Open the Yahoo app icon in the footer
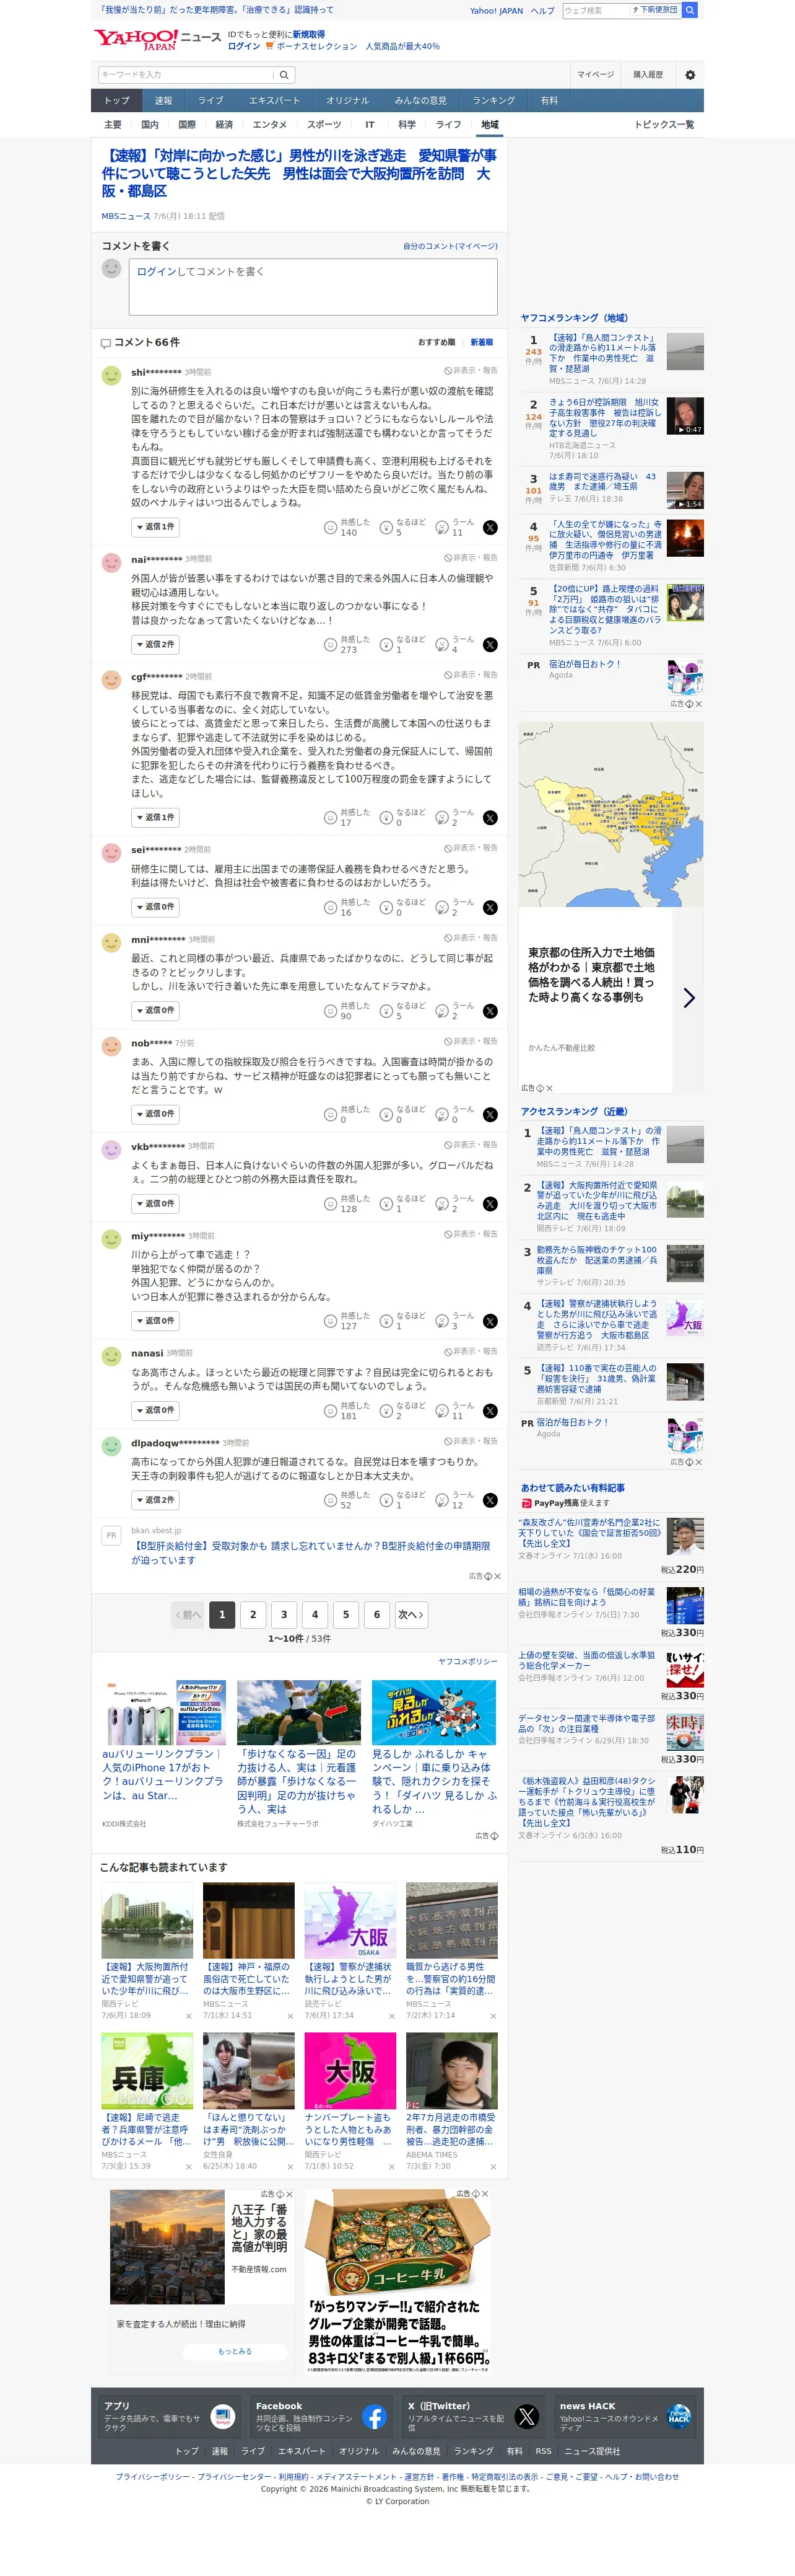The height and width of the screenshot is (2576, 795). pyautogui.click(x=223, y=2417)
